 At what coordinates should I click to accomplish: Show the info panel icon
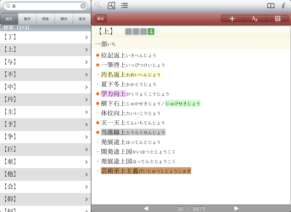[283, 6]
